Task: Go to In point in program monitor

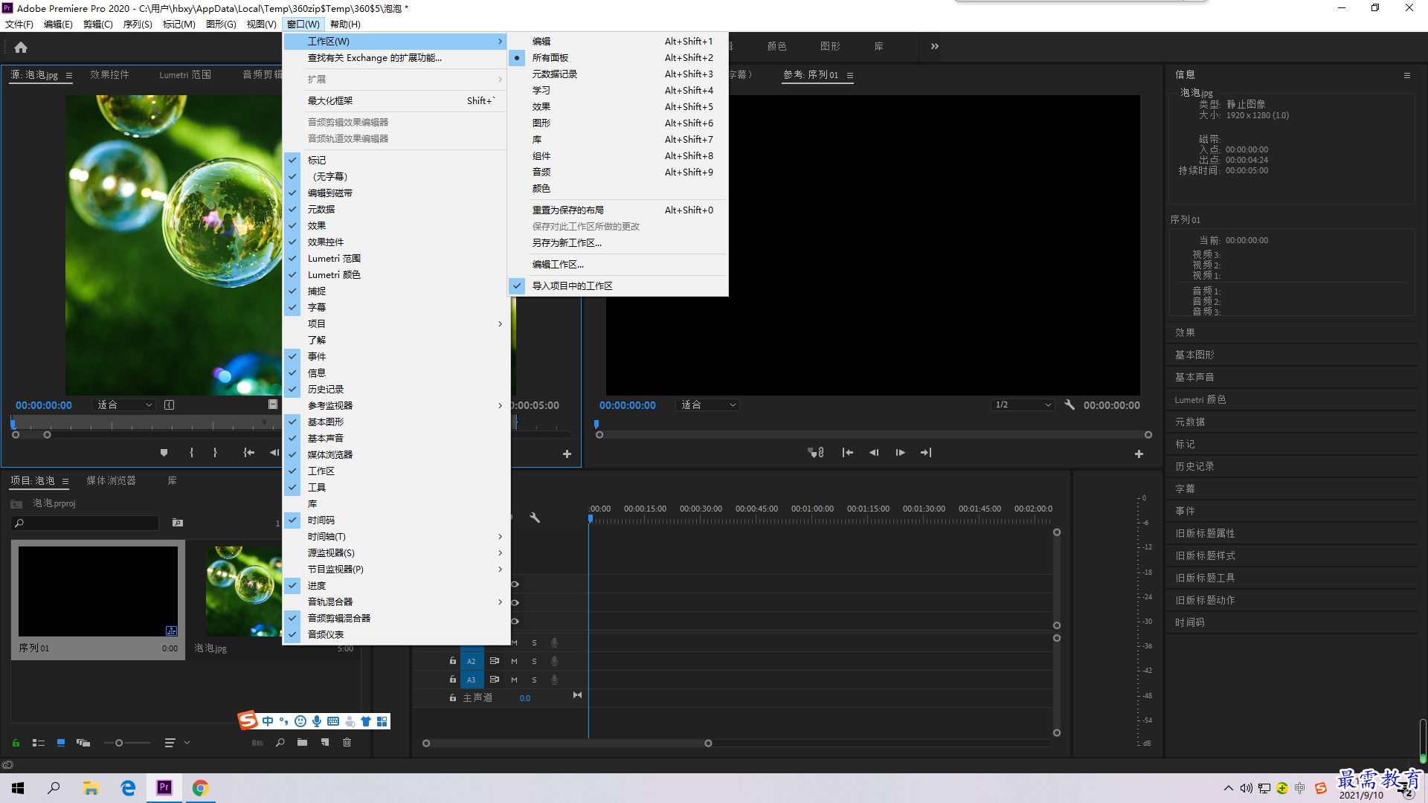Action: click(x=847, y=453)
